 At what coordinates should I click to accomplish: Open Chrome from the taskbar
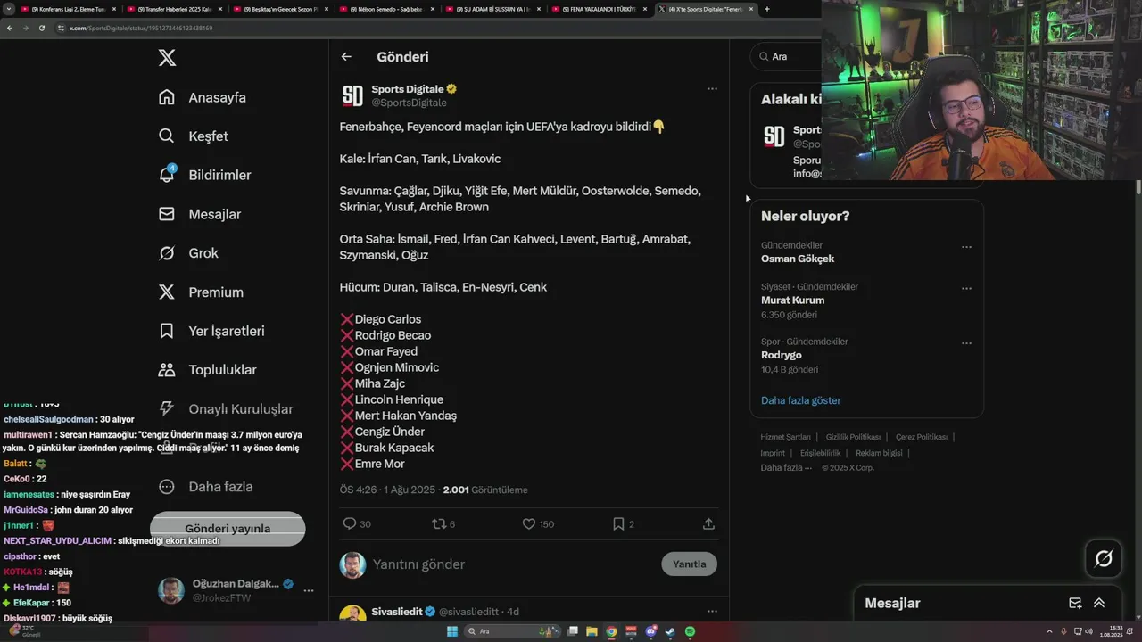tap(611, 631)
